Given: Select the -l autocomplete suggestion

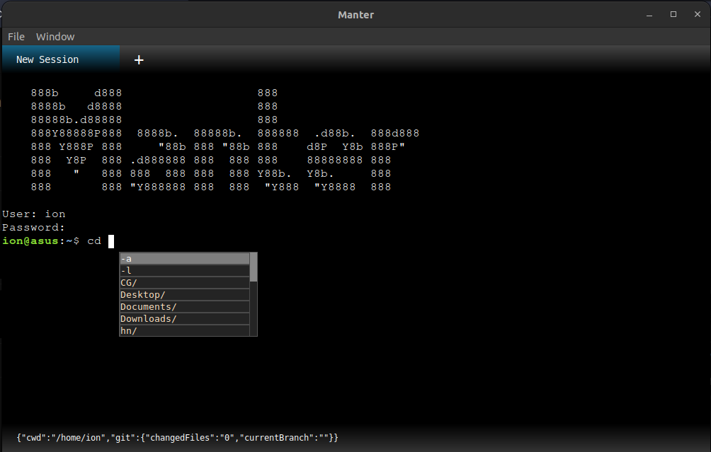Looking at the screenshot, I should pyautogui.click(x=185, y=270).
